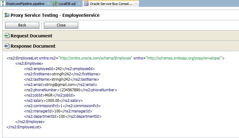This screenshot has width=239, height=138.
Task: Click the blue Response Document arrow icon
Action: [x=7, y=46]
